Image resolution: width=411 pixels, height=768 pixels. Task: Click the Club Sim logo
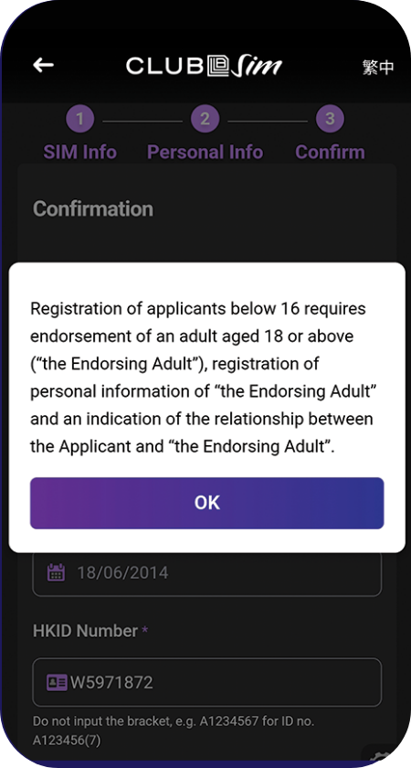(x=204, y=66)
